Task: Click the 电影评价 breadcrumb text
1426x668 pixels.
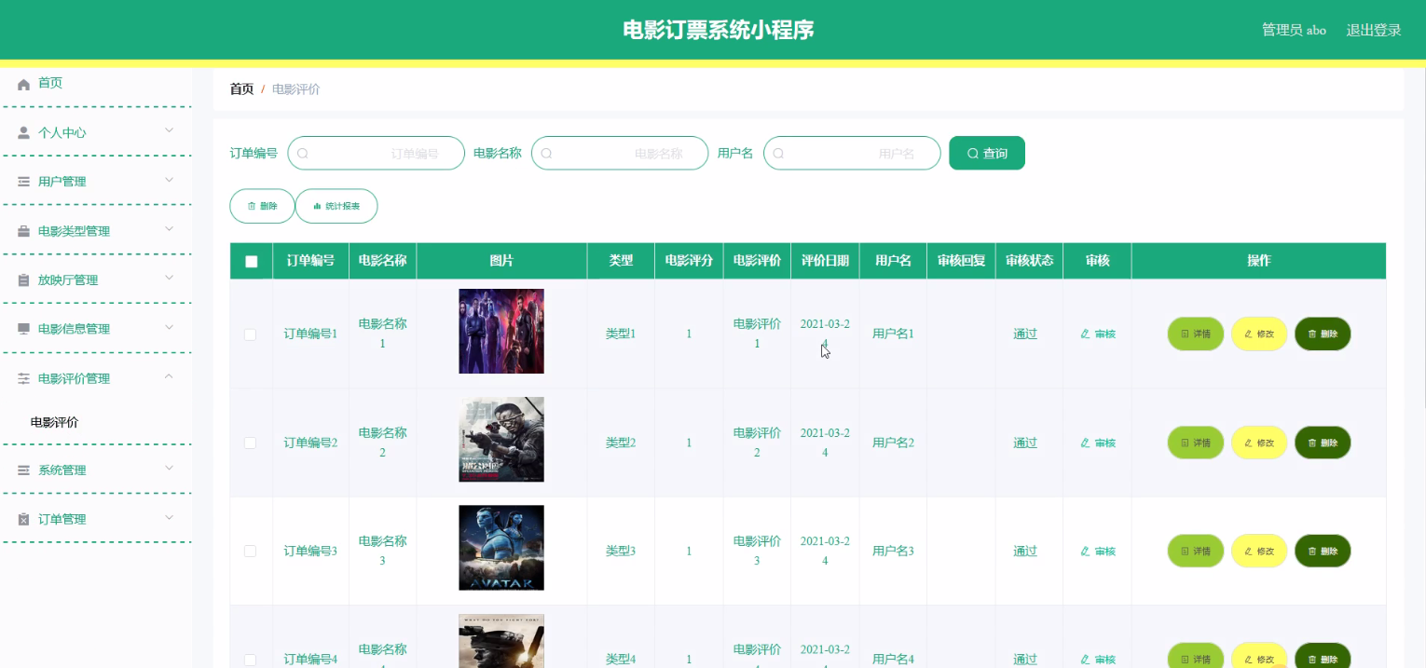Action: click(296, 89)
